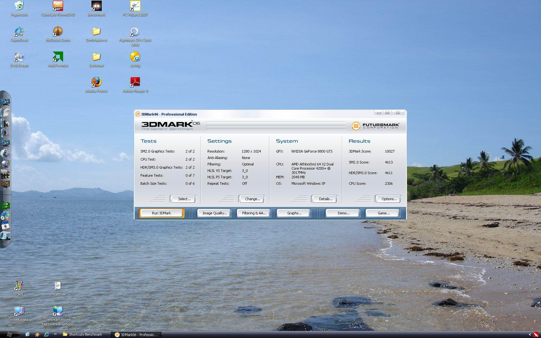Image resolution: width=541 pixels, height=338 pixels.
Task: Click the Futuremark Corporation logo
Action: click(375, 126)
